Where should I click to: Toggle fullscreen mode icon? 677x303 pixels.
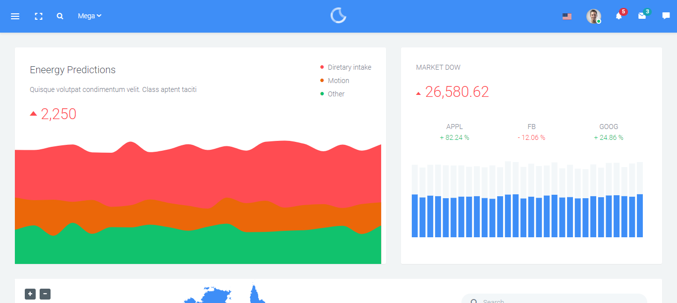(39, 16)
